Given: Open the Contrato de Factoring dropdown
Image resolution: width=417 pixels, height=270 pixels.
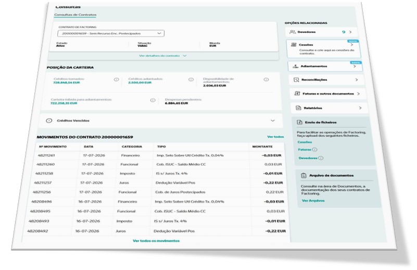Looking at the screenshot, I should [111, 33].
